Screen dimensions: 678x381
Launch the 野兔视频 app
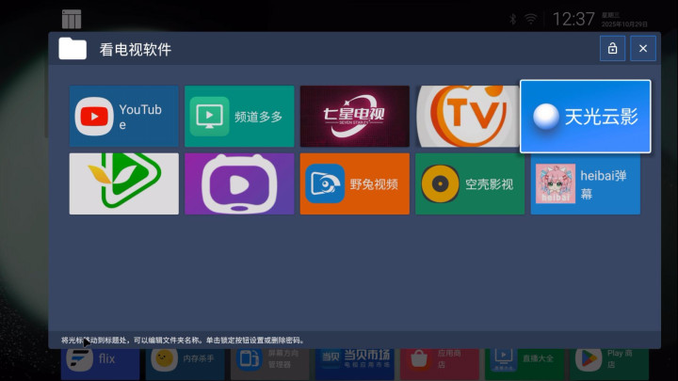click(355, 183)
